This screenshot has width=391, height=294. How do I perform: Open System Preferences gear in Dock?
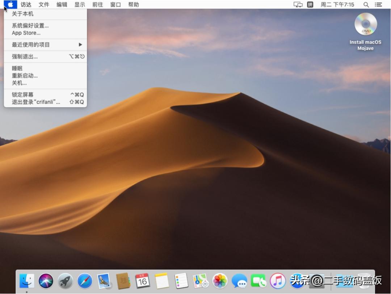(x=316, y=281)
